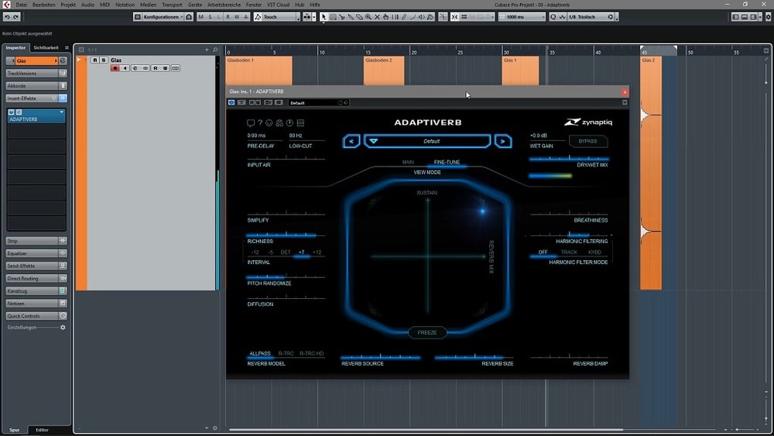Toggle Mute m on the Glas track
This screenshot has width=774, height=436.
pos(94,60)
